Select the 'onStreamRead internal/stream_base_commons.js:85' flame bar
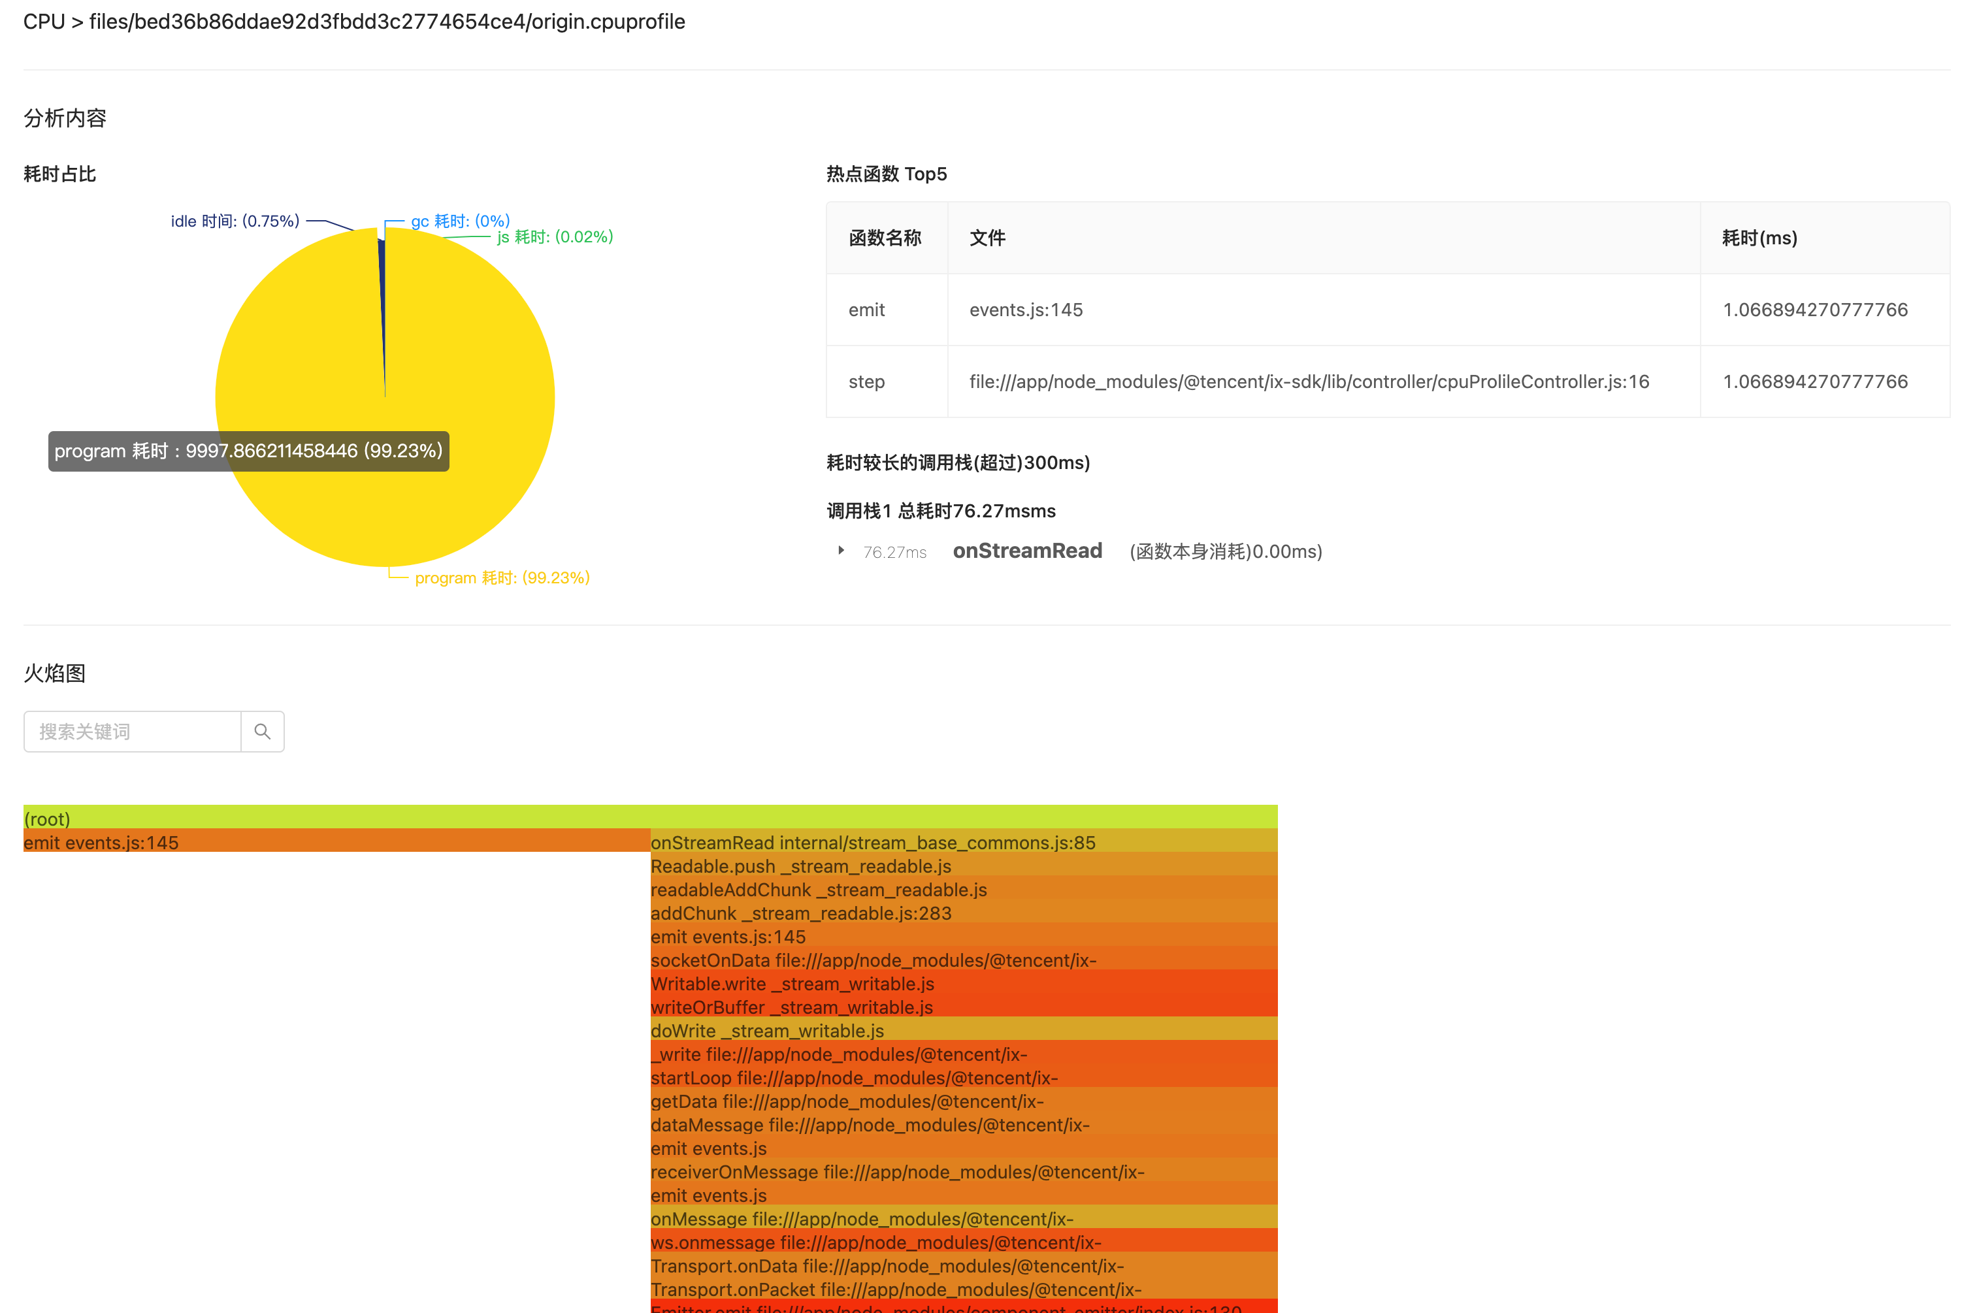The height and width of the screenshot is (1313, 1977). [x=964, y=841]
